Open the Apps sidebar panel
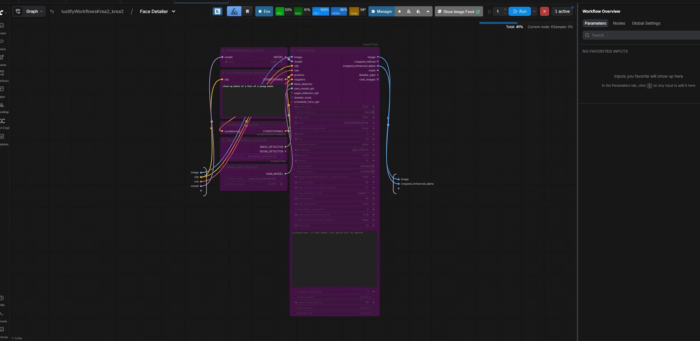700x341 pixels. click(x=2, y=92)
